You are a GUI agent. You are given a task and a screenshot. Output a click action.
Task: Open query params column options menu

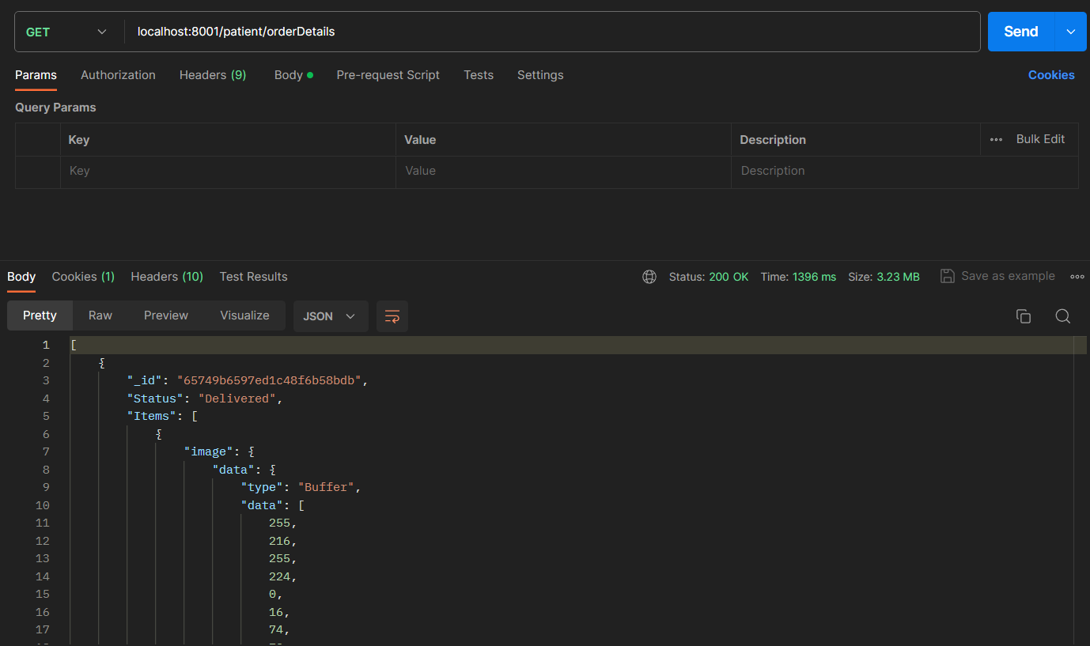(x=996, y=139)
